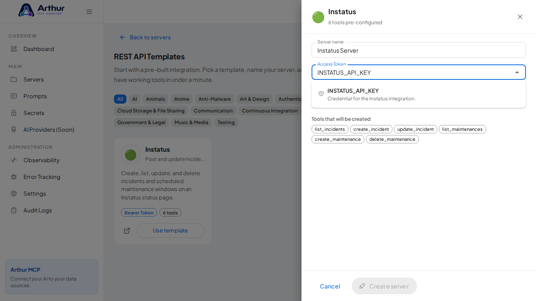Select the Anime category filter chip

[x=182, y=99]
